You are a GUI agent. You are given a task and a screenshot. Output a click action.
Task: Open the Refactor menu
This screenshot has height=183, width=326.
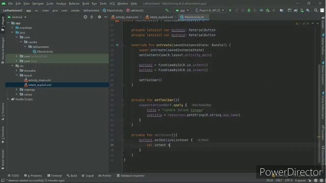click(x=74, y=4)
